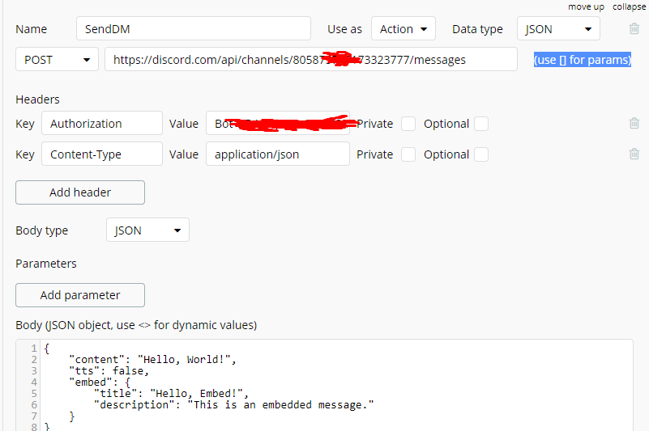Delete the SendDM call via trash icon
Viewport: 649px width, 431px height.
point(634,28)
